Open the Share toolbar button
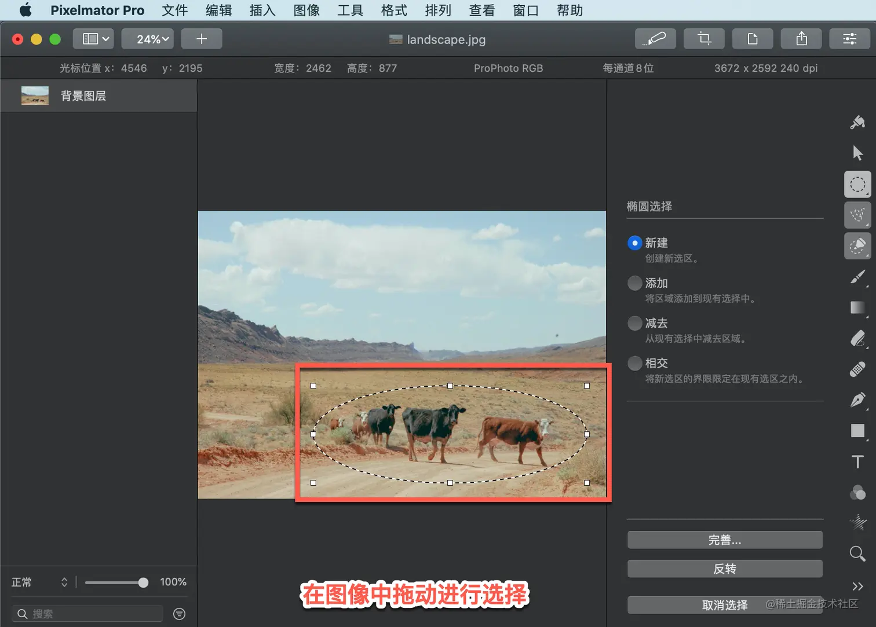The image size is (876, 627). [x=801, y=39]
